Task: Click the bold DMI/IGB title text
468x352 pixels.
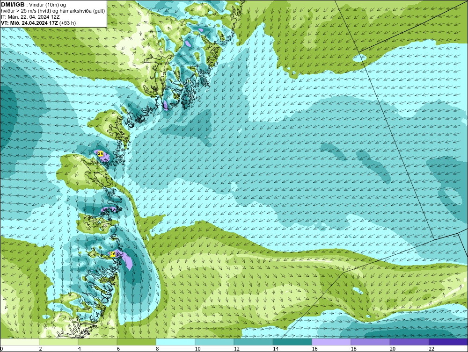Action: [13, 5]
